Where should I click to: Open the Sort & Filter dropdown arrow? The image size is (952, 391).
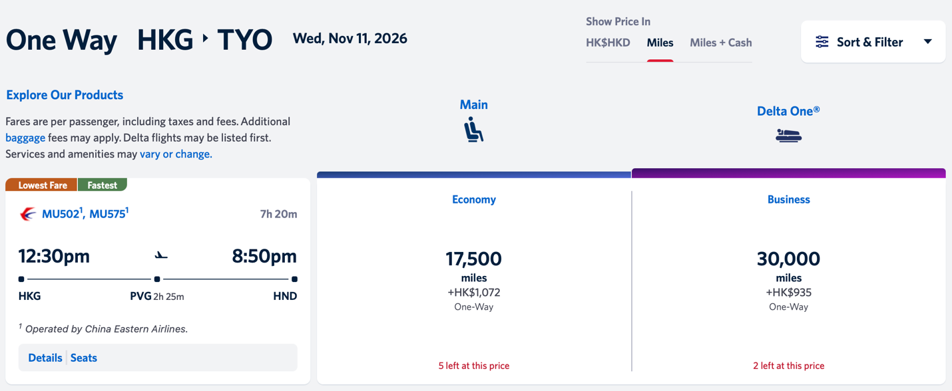(x=928, y=41)
